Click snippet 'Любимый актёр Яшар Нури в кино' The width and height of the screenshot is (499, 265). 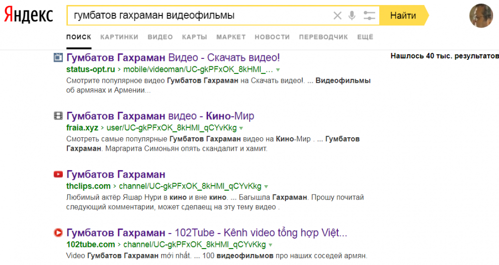[126, 197]
